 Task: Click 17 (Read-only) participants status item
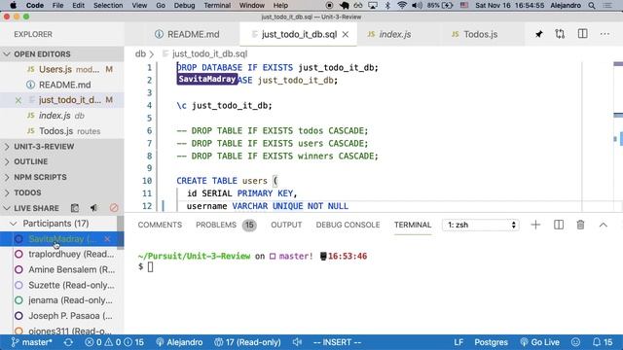pyautogui.click(x=247, y=342)
